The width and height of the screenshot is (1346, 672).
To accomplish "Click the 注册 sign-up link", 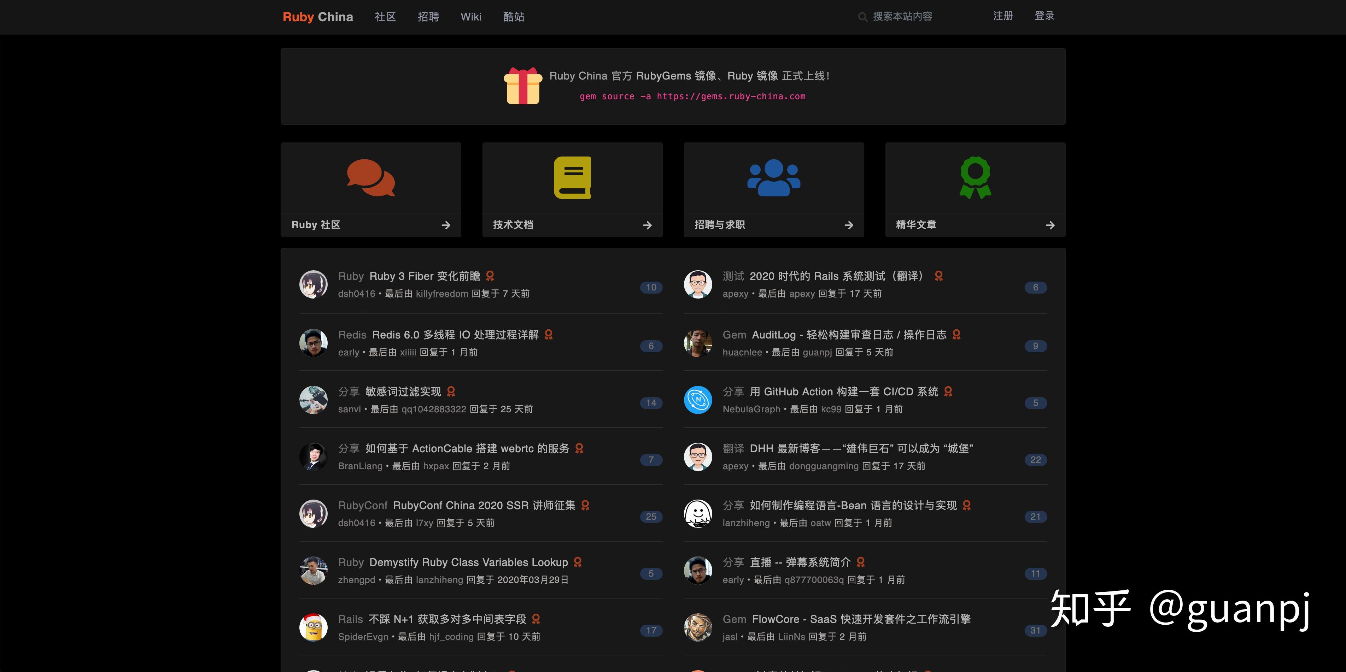I will pos(1003,16).
